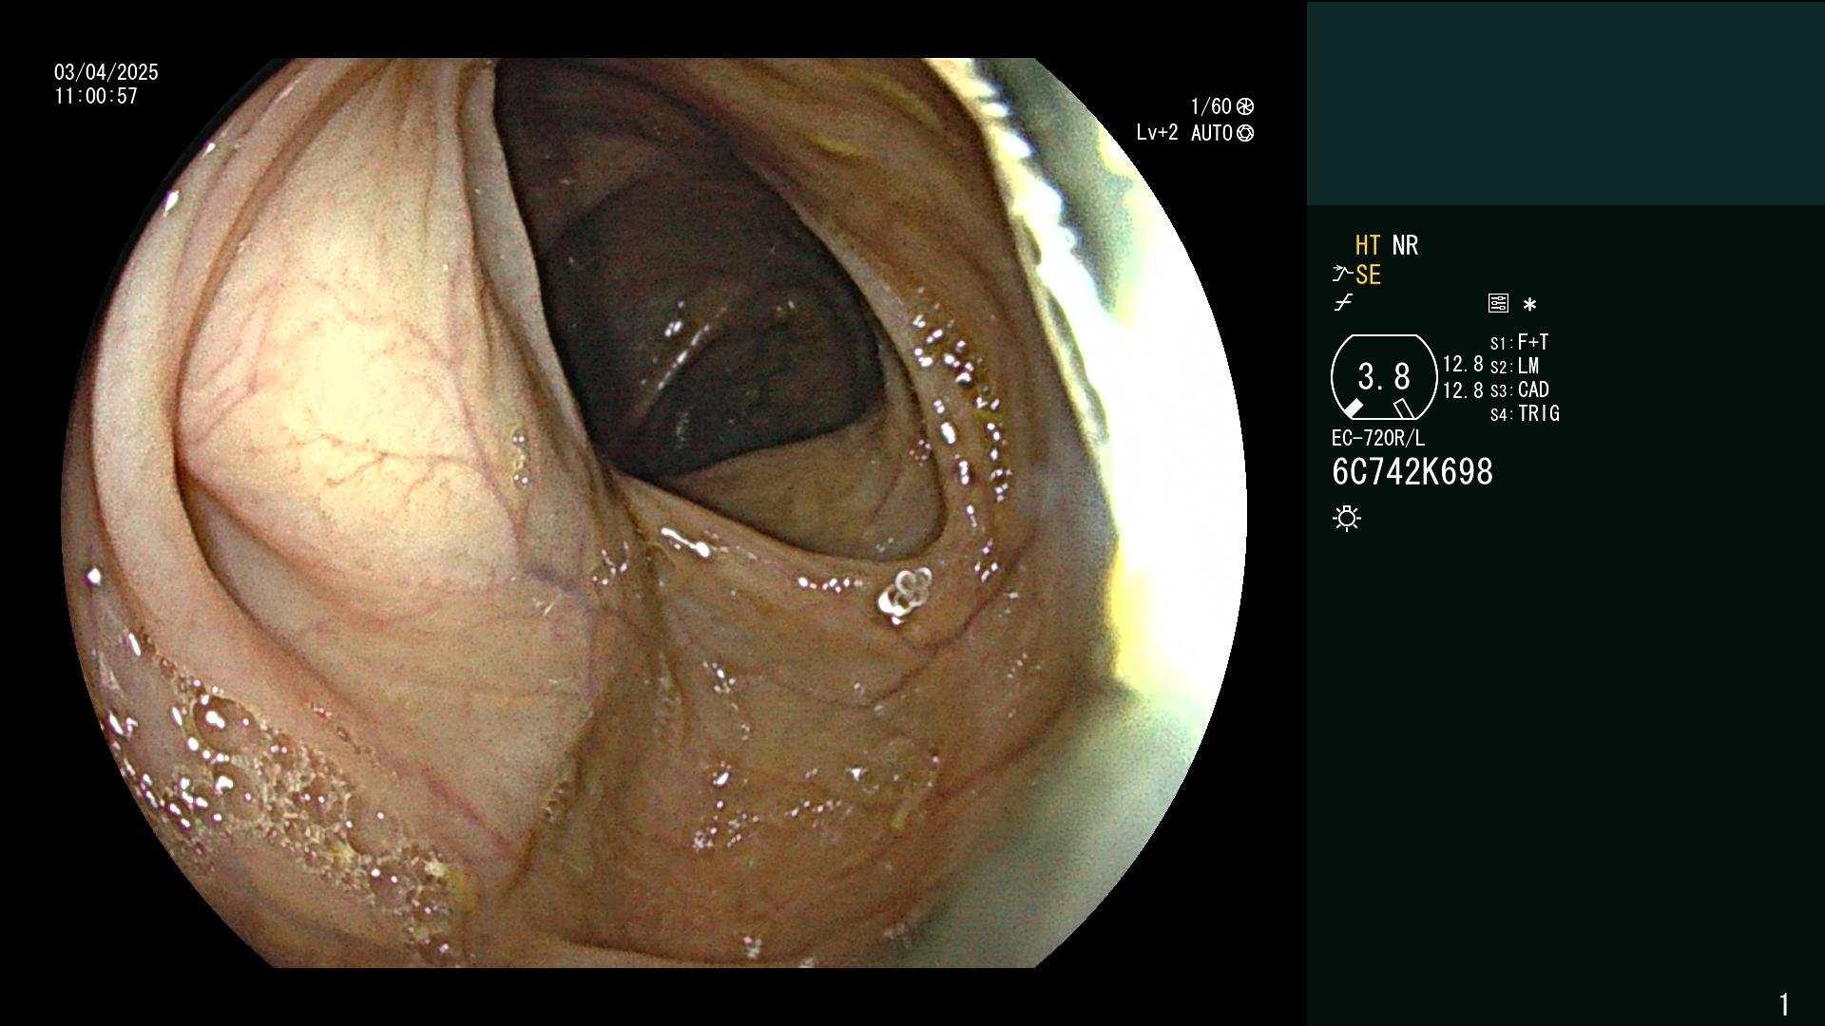Click the sliders settings icon
Viewport: 1825px width, 1026px height.
click(1498, 304)
